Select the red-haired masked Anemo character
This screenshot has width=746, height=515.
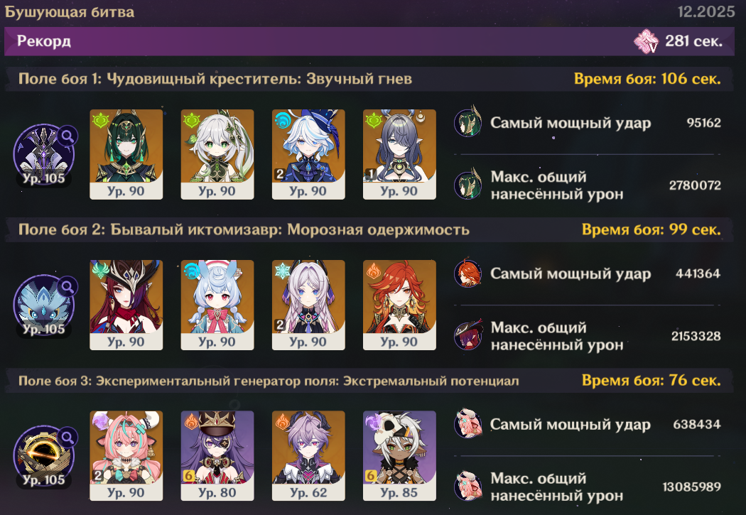126,305
